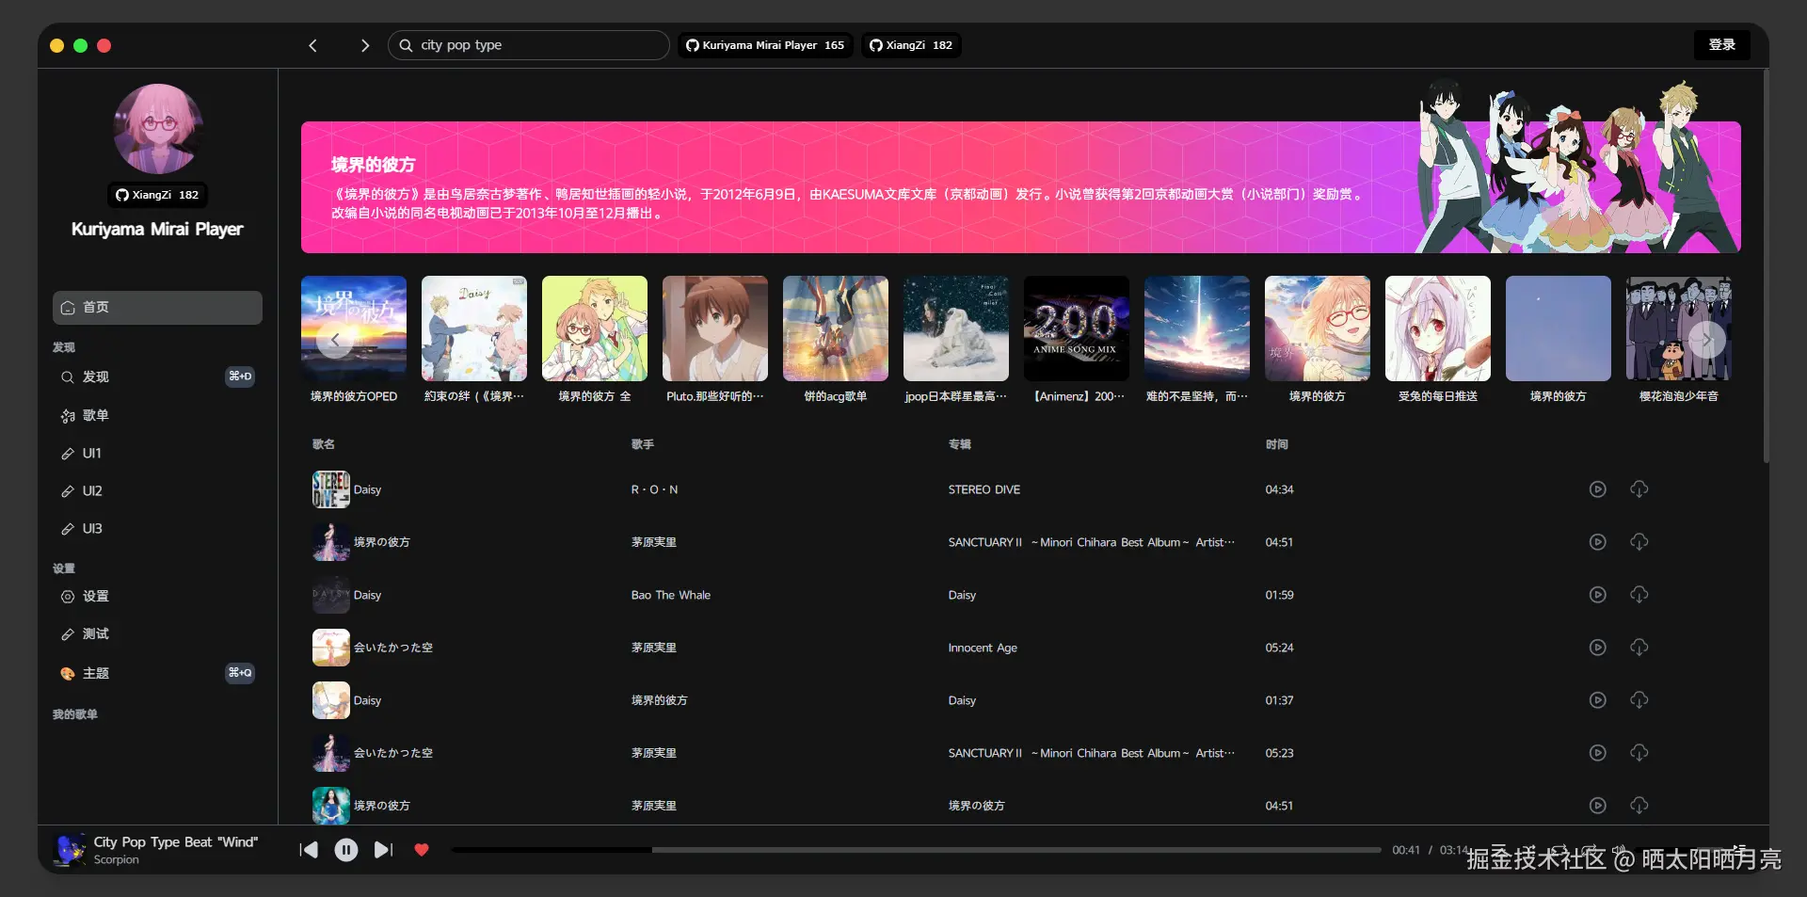This screenshot has height=897, width=1807.
Task: Show more playlists with the carousel right arrow
Action: coord(1706,340)
